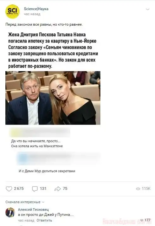Screen dimensions: 155x226
Task: Open the post timestamp 'час назад'
Action: coord(32,14)
